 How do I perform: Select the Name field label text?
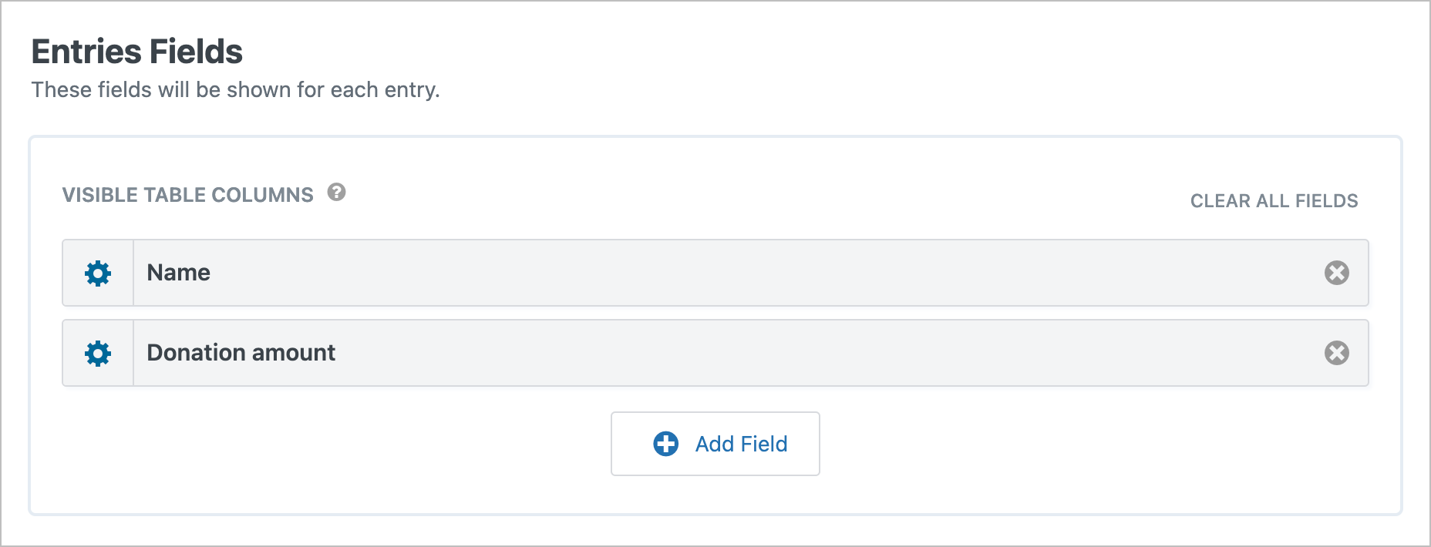pos(178,273)
